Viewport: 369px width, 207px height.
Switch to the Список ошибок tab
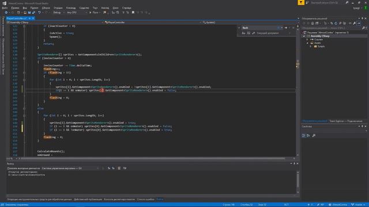145,200
